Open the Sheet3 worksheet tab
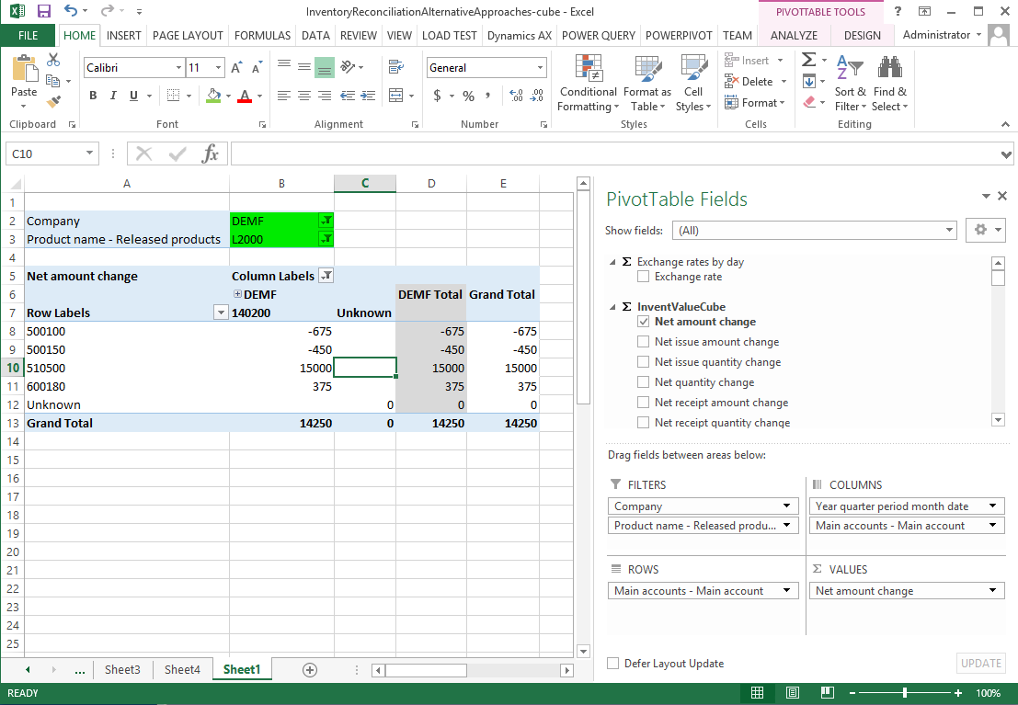This screenshot has height=705, width=1018. [122, 670]
